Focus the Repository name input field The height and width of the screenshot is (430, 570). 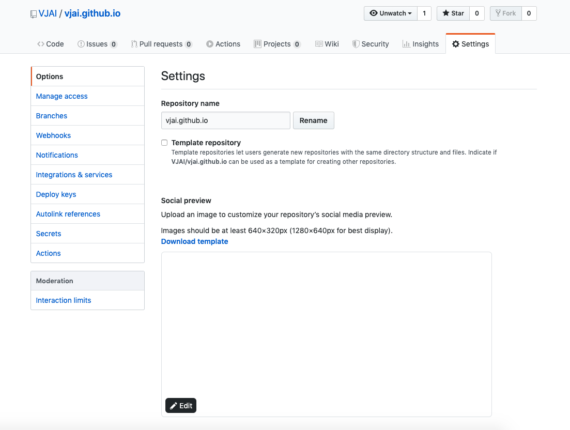[x=225, y=120]
